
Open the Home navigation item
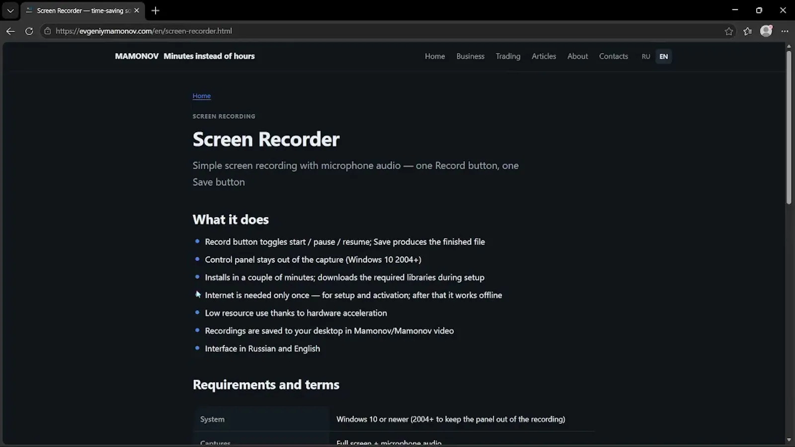click(x=435, y=56)
